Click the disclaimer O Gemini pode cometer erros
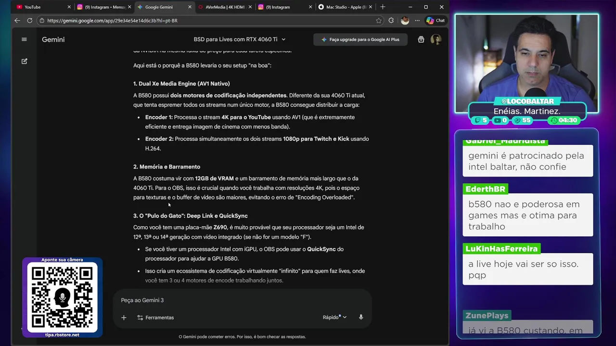 pos(242,336)
